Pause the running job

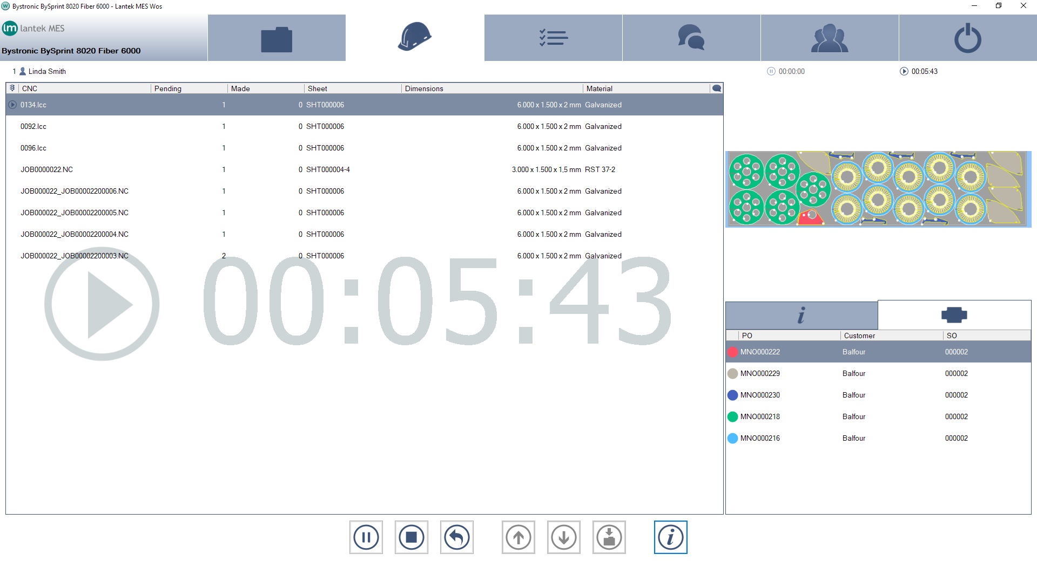point(366,537)
